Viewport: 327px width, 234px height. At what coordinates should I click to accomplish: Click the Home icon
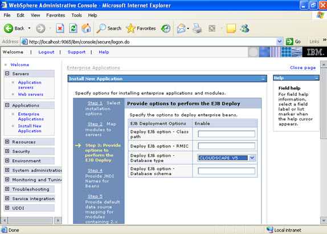coord(86,28)
